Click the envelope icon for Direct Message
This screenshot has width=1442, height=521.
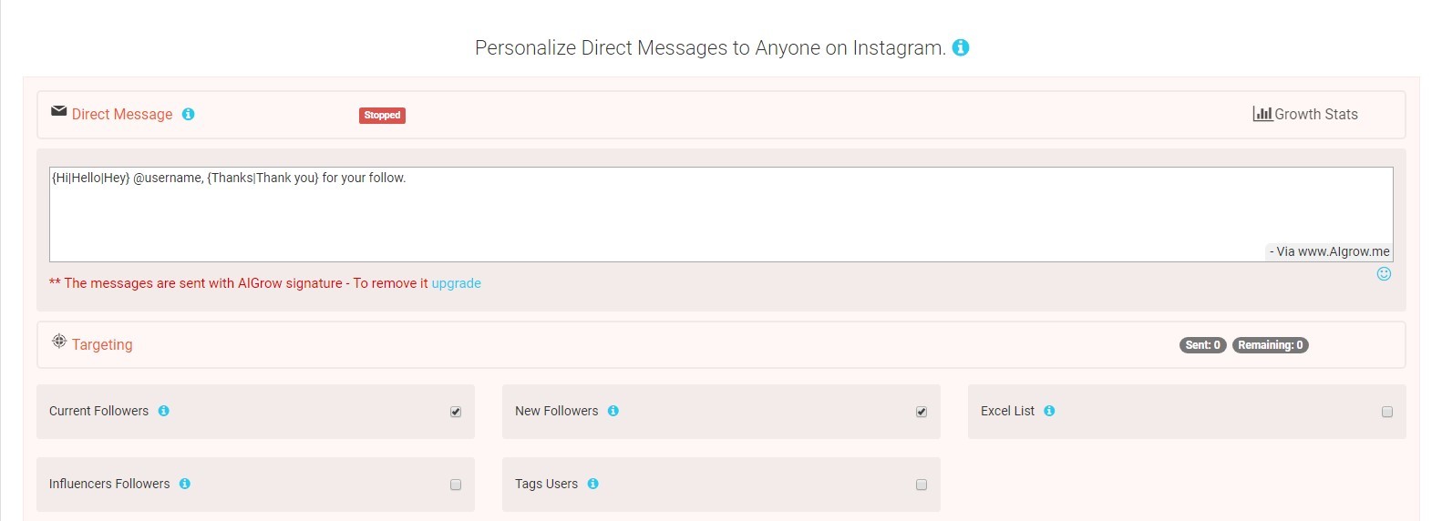click(59, 111)
